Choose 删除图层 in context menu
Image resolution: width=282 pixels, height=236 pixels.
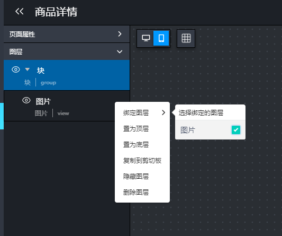click(142, 192)
